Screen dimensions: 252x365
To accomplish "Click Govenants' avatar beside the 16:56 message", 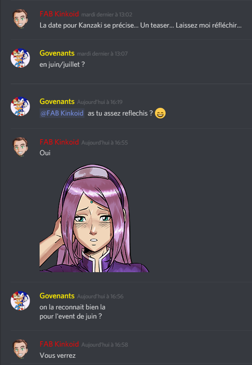I will point(20,301).
